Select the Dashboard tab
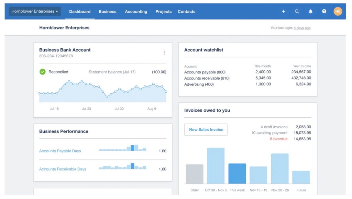Screen dimensions: 352x199 coord(79,11)
